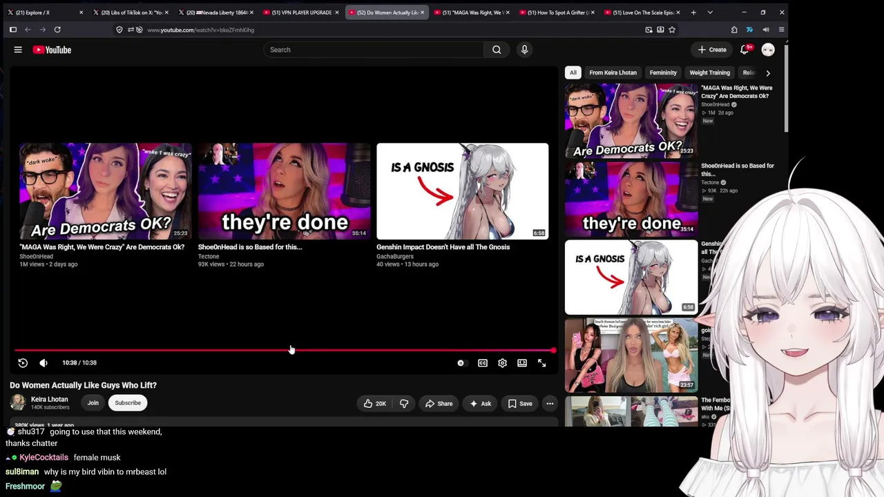
Task: Select the Femininity filter chip
Action: click(x=663, y=72)
